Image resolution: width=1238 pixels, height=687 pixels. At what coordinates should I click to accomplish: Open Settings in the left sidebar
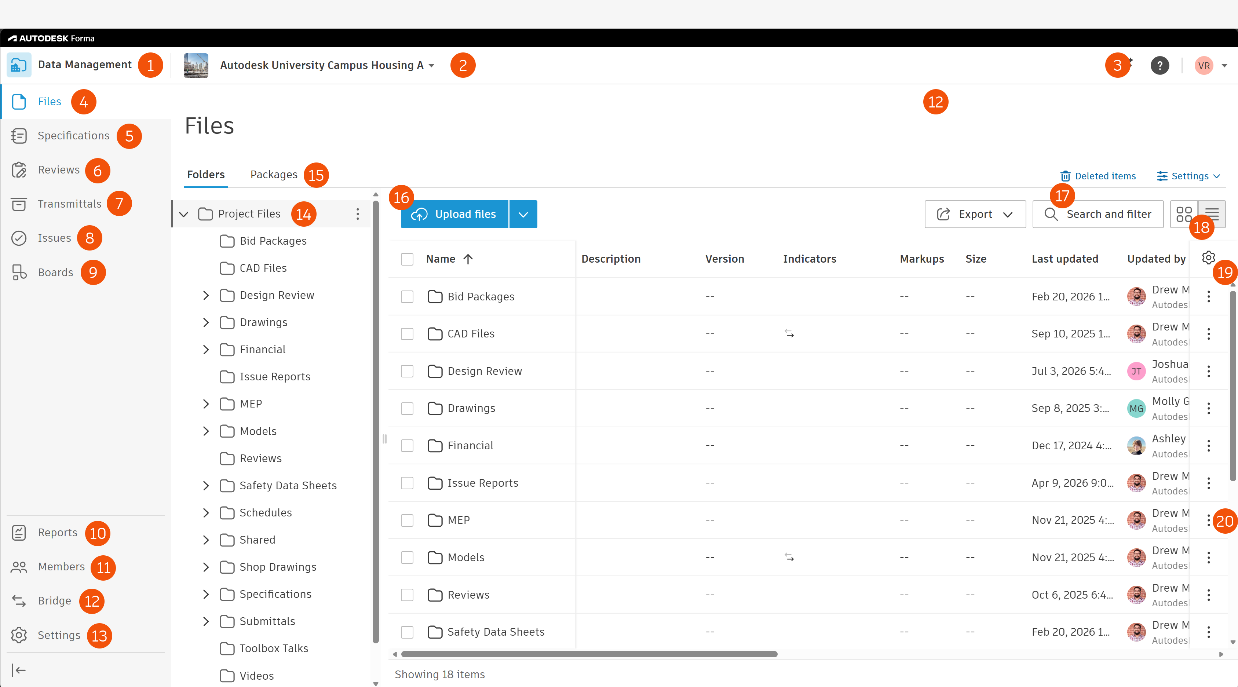coord(59,635)
